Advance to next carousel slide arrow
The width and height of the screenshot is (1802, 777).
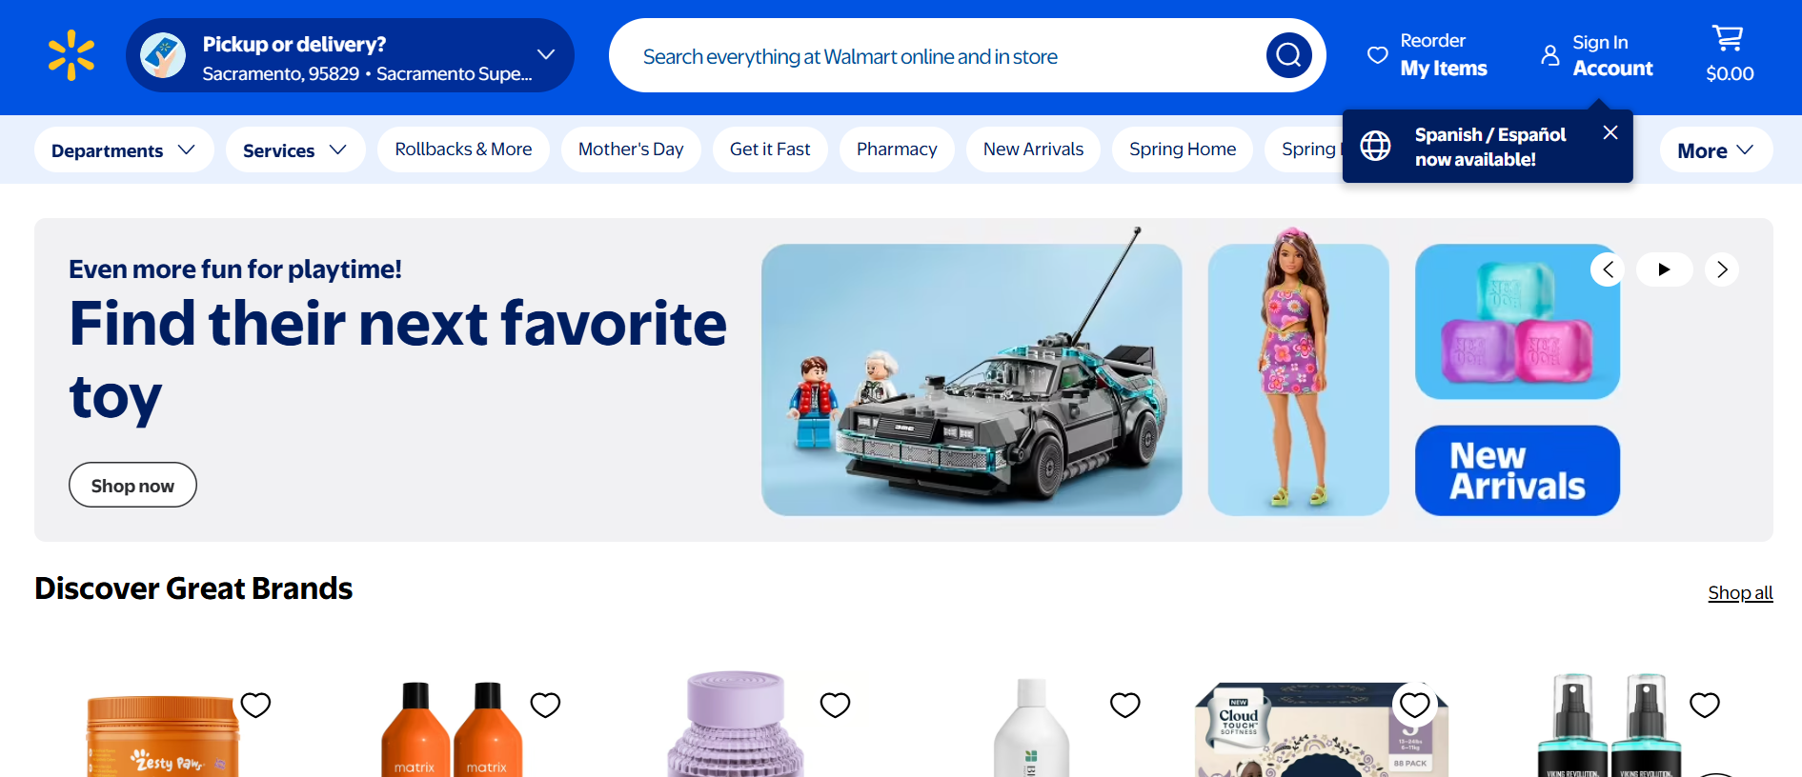tap(1722, 269)
